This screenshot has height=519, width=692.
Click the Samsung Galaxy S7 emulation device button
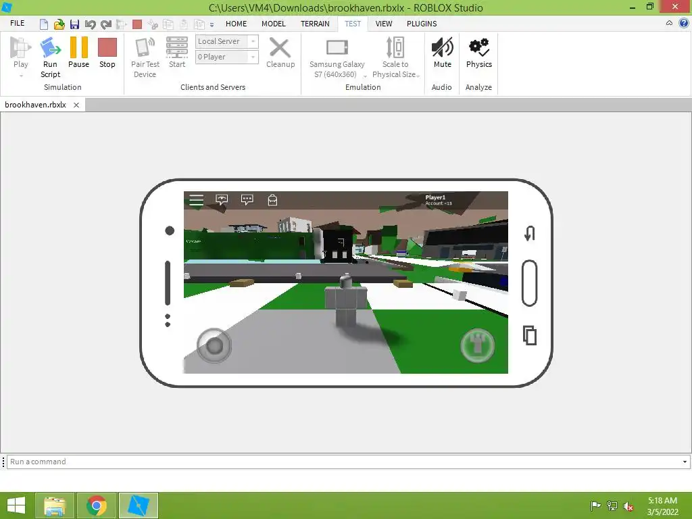click(337, 57)
